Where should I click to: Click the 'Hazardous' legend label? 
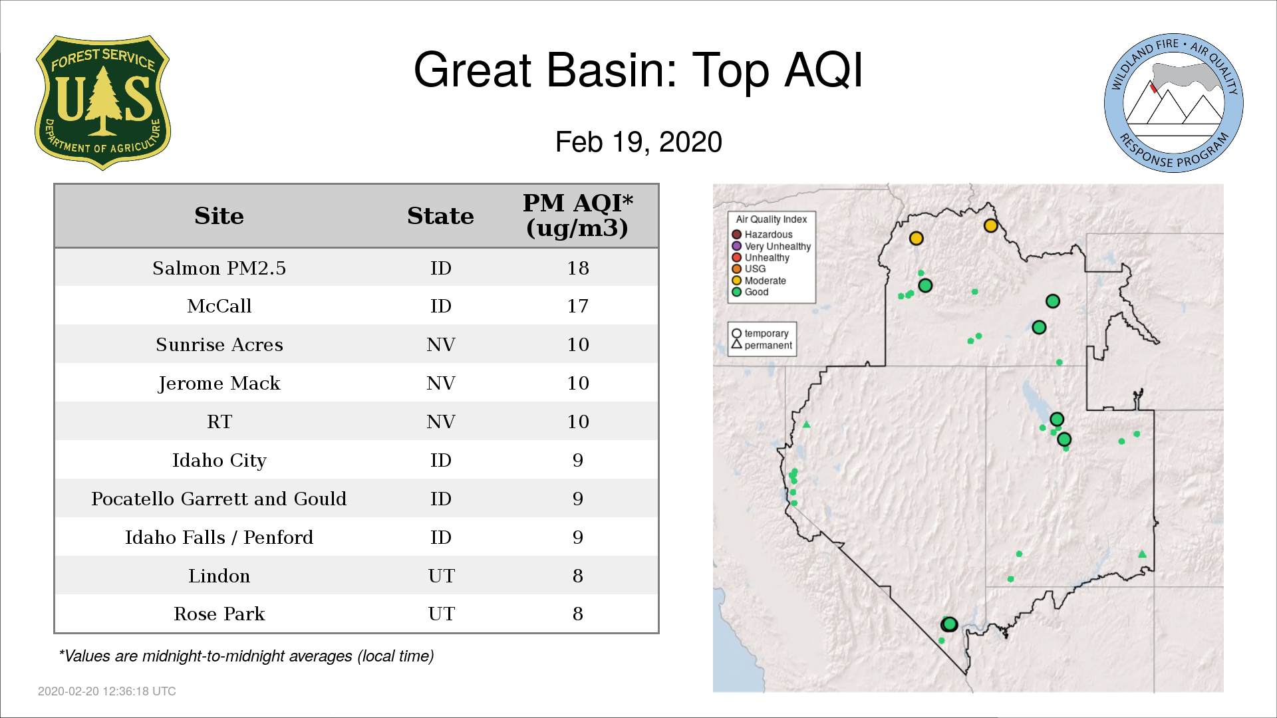coord(768,235)
